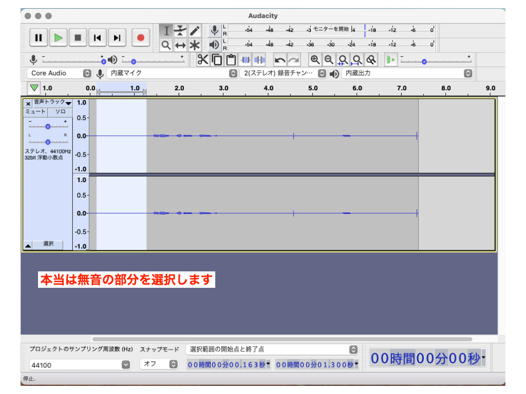This screenshot has height=394, width=526.
Task: Click the audio position time display
Action: click(x=427, y=358)
